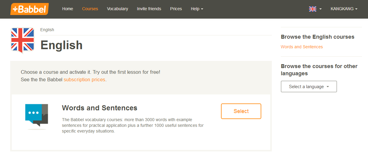View the Prices page
This screenshot has height=164, width=368.
pyautogui.click(x=176, y=9)
